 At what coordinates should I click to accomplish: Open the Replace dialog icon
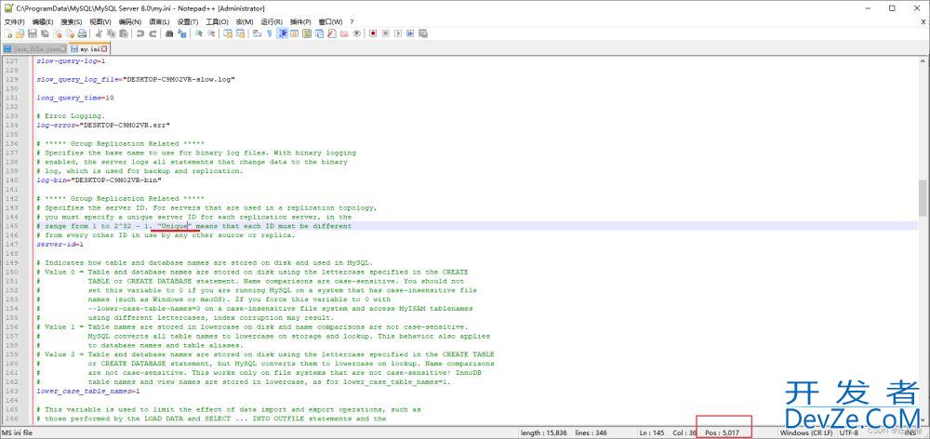181,33
